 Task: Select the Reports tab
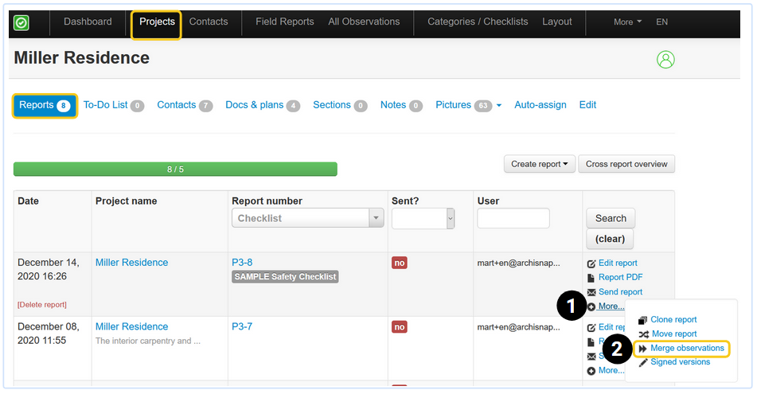click(45, 106)
